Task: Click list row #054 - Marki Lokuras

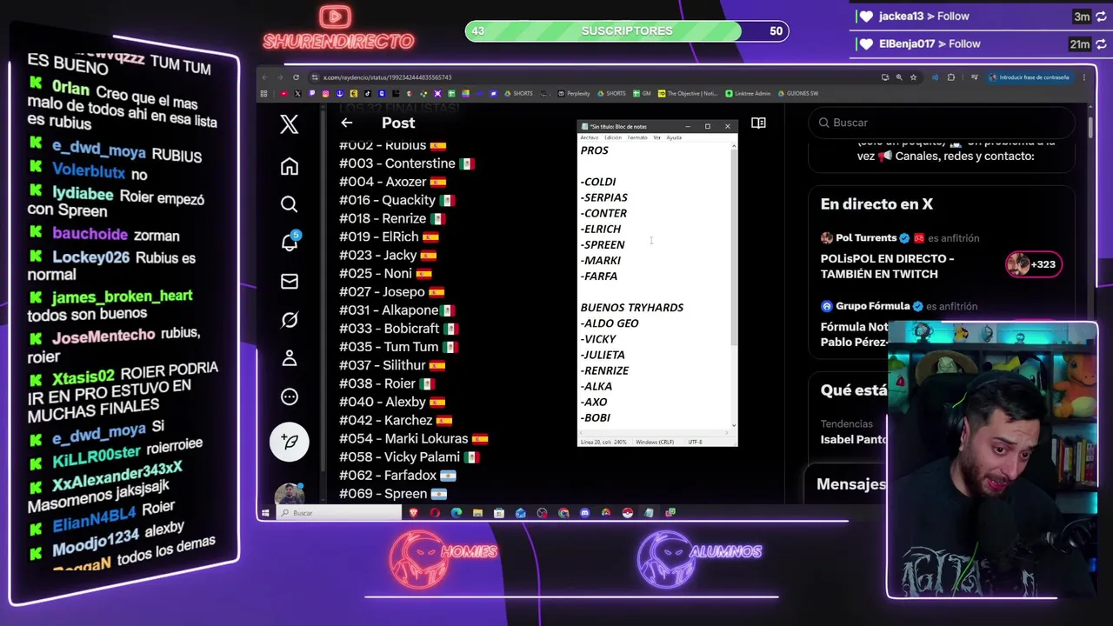Action: (x=413, y=438)
